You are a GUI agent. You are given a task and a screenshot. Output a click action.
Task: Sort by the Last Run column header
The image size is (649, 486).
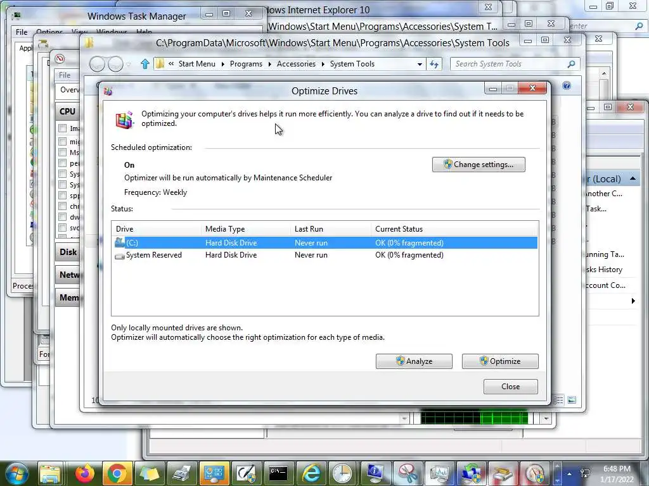click(331, 229)
